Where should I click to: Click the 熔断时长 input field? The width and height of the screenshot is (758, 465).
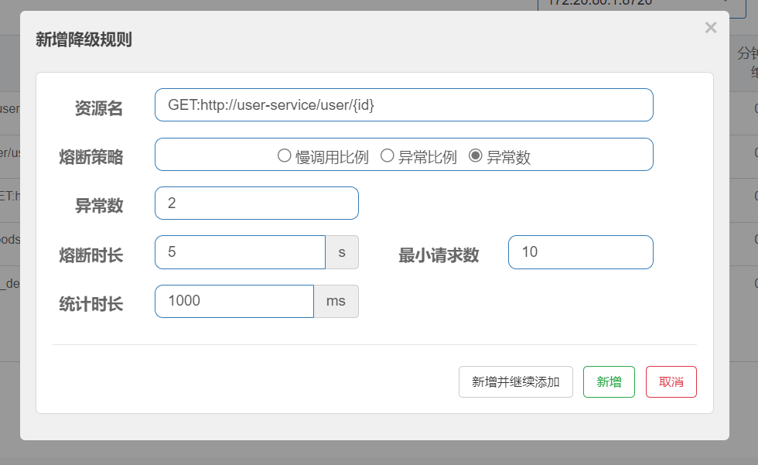(x=240, y=252)
